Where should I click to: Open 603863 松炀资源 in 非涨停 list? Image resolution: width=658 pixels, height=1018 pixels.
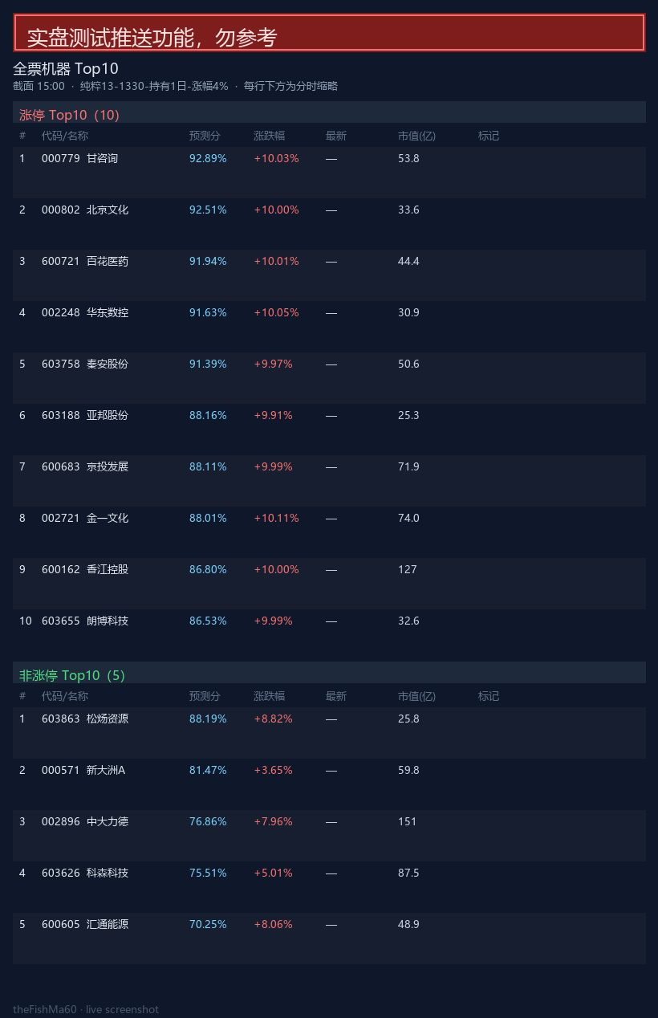(329, 733)
